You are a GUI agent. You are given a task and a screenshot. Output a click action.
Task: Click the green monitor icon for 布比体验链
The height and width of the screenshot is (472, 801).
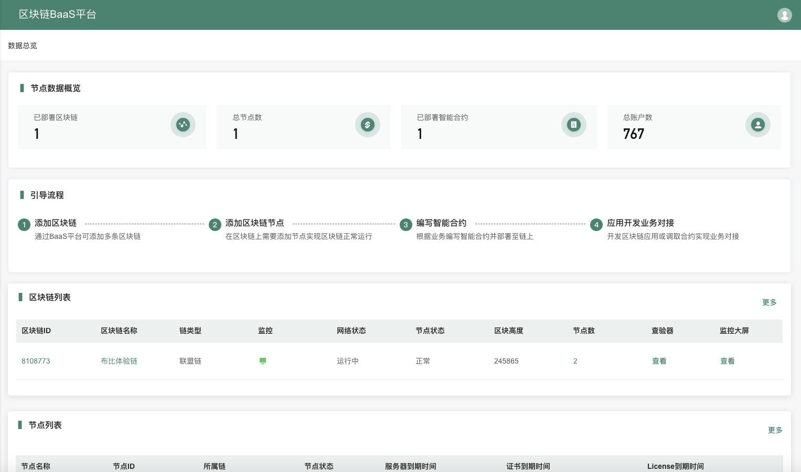[x=263, y=361]
